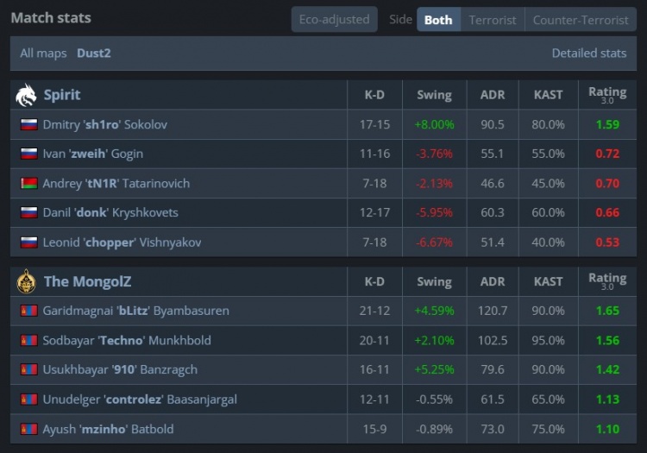Click The MongolZ team logo icon

(x=26, y=281)
